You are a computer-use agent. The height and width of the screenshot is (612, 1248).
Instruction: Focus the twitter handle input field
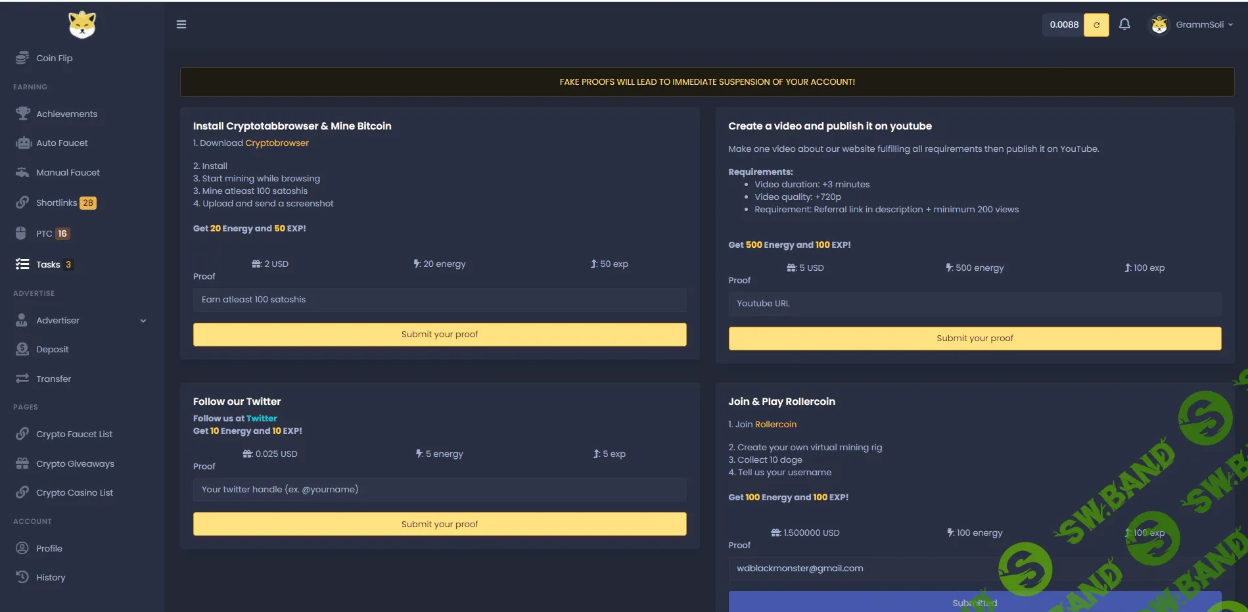click(x=440, y=490)
